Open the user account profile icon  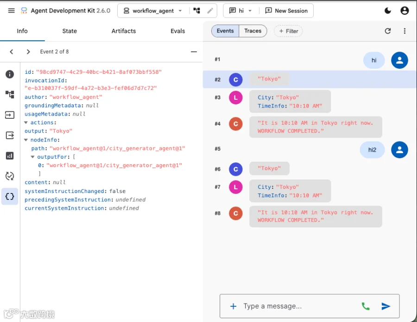[x=404, y=11]
